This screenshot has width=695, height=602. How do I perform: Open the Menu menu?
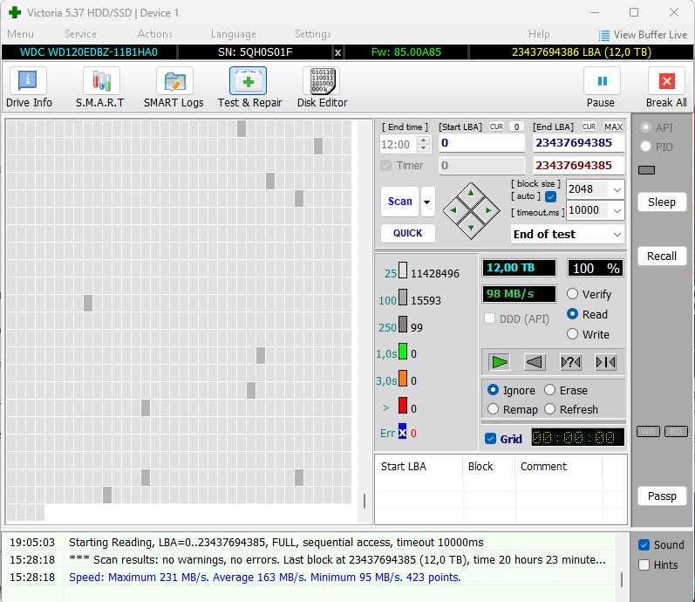20,34
